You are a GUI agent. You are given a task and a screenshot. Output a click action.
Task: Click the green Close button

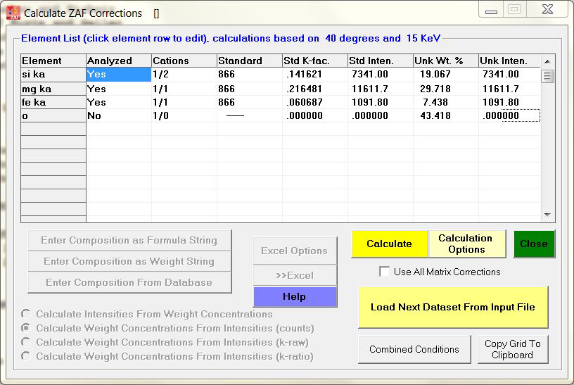533,244
